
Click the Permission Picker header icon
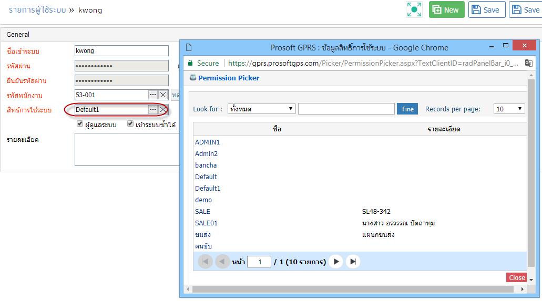click(193, 77)
